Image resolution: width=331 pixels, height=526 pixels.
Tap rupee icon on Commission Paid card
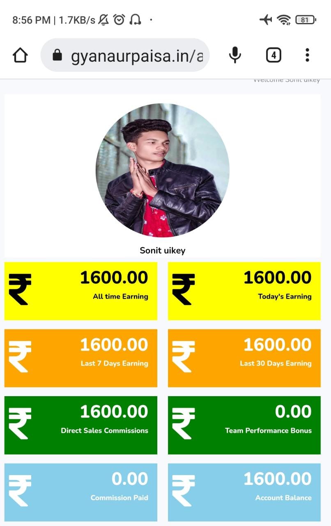(20, 491)
